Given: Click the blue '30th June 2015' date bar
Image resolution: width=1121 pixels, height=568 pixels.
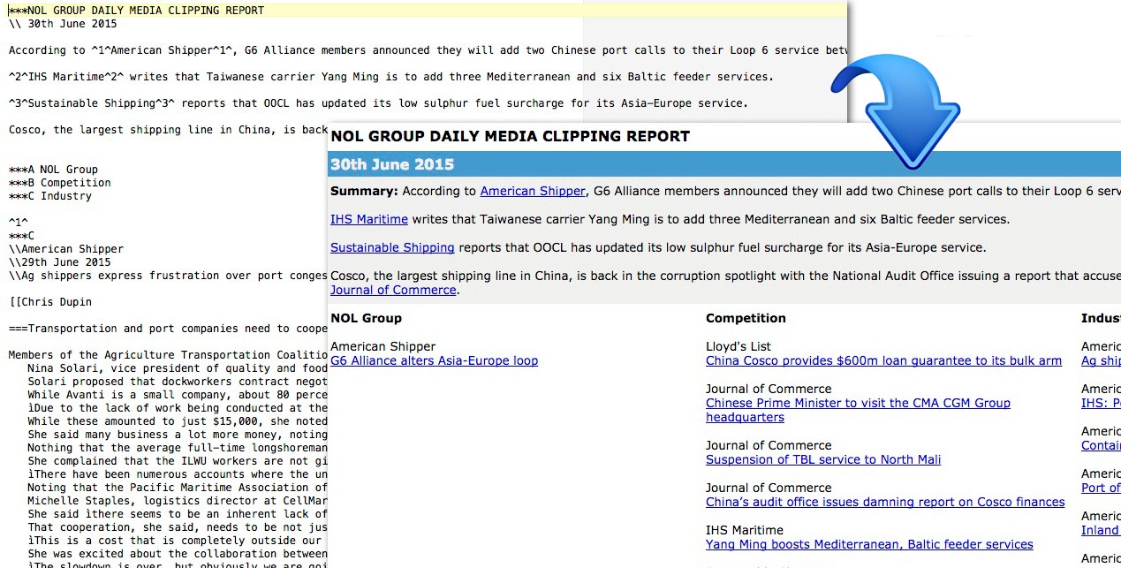Looking at the screenshot, I should point(724,164).
